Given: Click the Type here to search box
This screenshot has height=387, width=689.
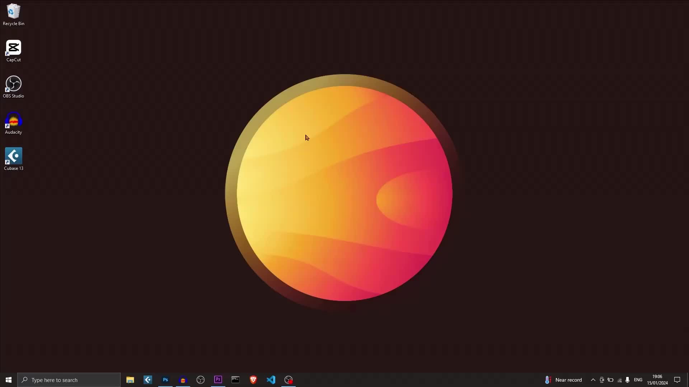Looking at the screenshot, I should (69, 380).
